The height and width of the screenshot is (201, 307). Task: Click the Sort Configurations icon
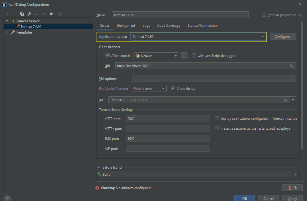click(x=59, y=14)
